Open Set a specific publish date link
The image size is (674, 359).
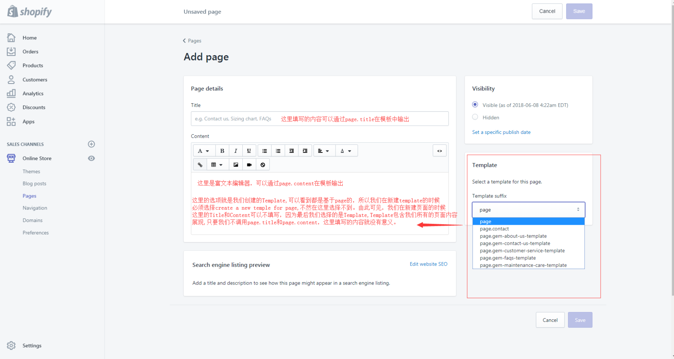click(501, 132)
